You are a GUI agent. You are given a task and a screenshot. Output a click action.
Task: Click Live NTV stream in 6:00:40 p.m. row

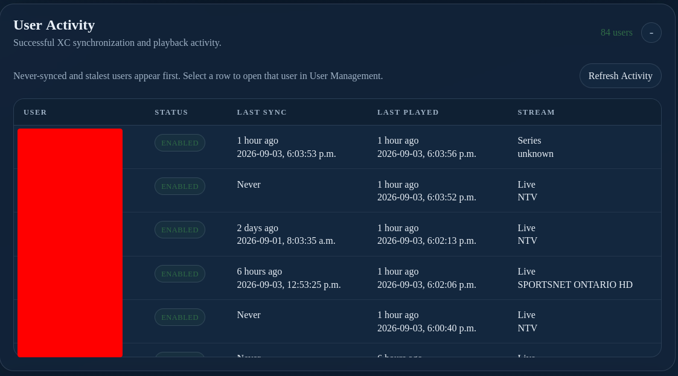point(528,322)
